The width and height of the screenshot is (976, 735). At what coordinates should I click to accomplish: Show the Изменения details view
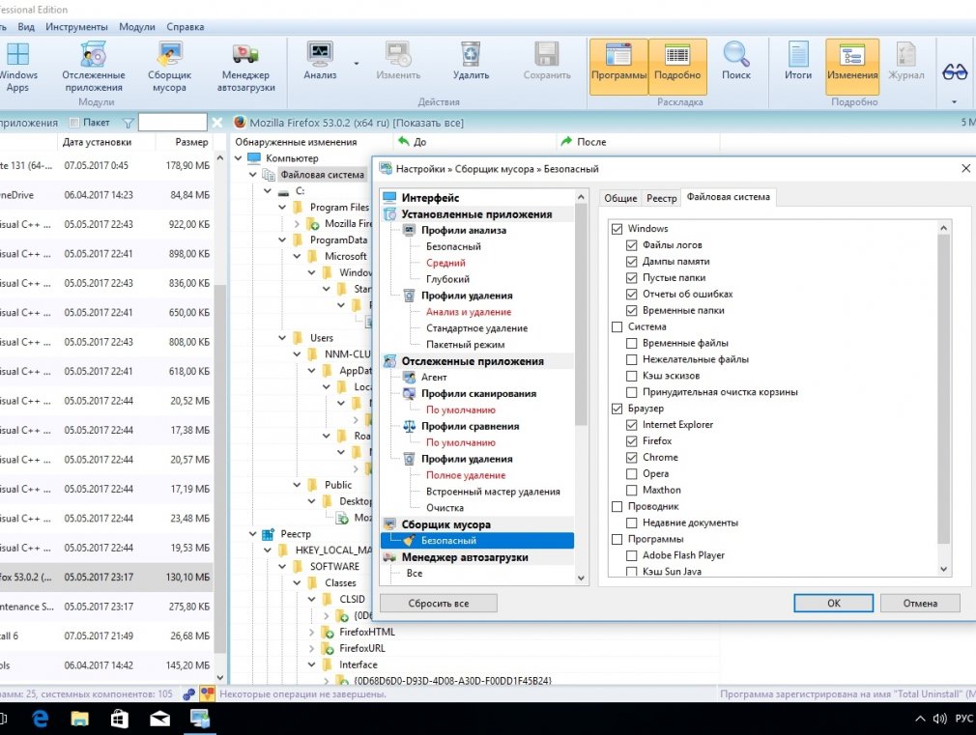(x=852, y=66)
